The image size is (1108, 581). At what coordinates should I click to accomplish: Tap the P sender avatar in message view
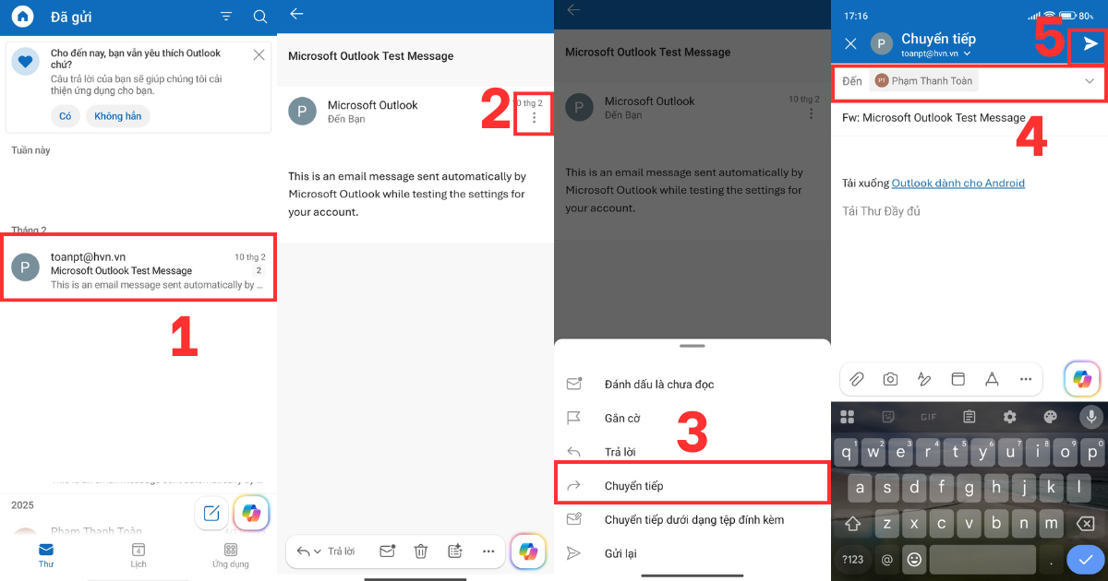click(x=302, y=111)
